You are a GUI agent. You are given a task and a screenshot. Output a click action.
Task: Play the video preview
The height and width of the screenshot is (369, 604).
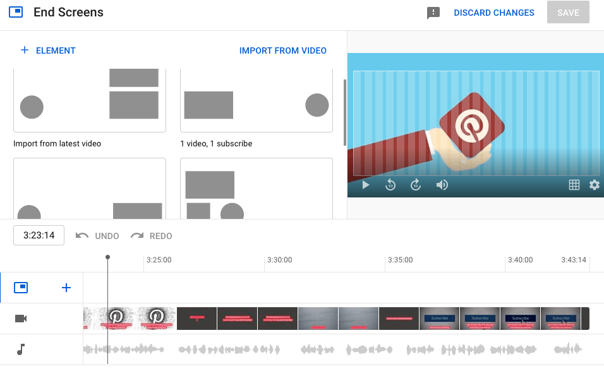click(x=366, y=185)
